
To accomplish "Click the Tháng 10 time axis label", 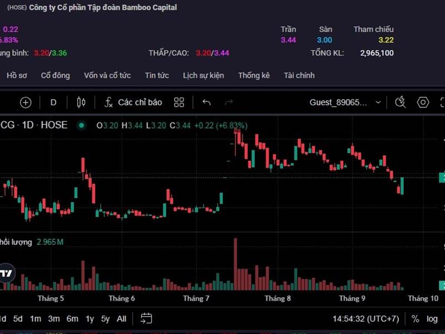I will 423,298.
